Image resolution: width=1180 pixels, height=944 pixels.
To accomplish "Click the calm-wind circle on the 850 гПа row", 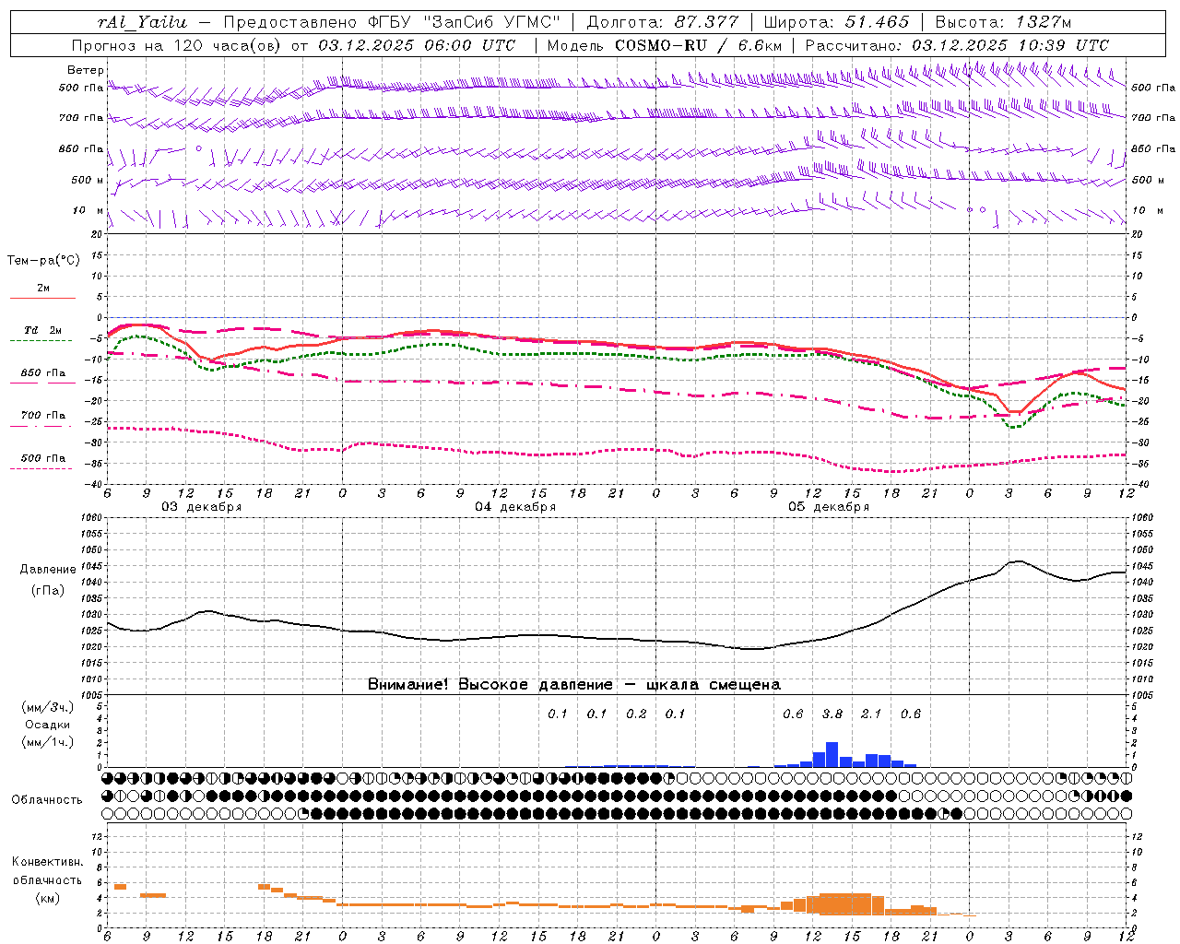I will [x=198, y=147].
